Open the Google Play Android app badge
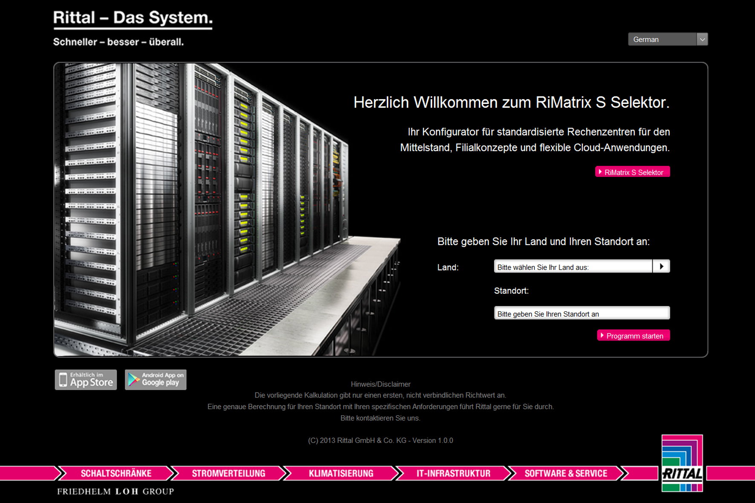The image size is (755, 503). click(156, 379)
